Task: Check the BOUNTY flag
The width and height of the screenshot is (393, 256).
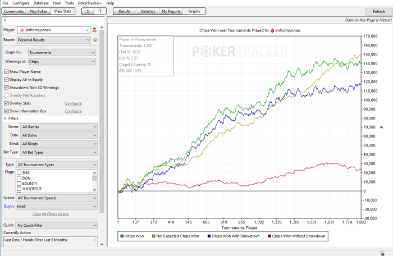Action: tap(19, 183)
